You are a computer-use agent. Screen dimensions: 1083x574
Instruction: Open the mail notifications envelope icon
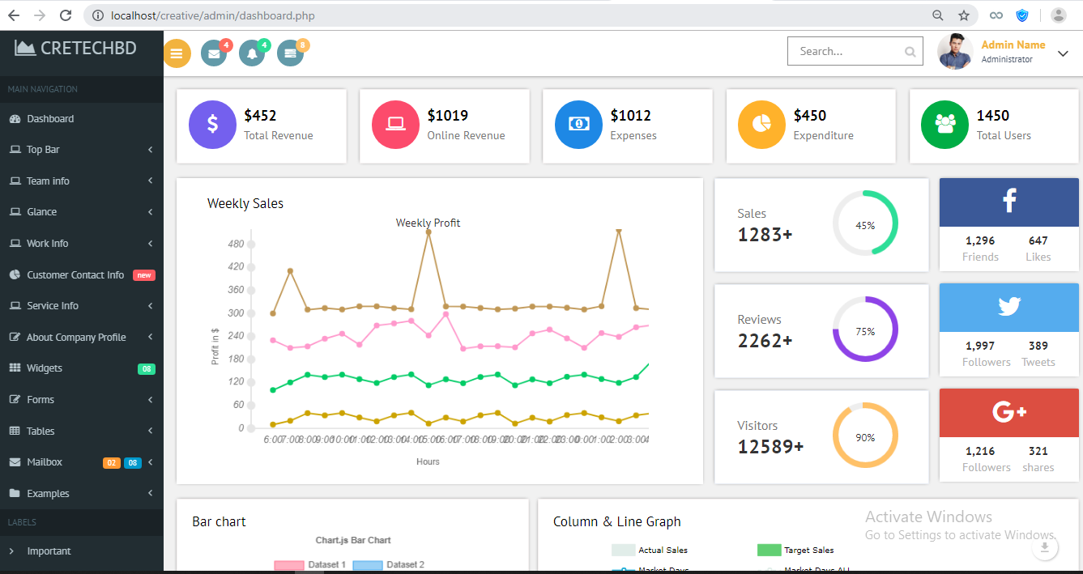click(214, 53)
